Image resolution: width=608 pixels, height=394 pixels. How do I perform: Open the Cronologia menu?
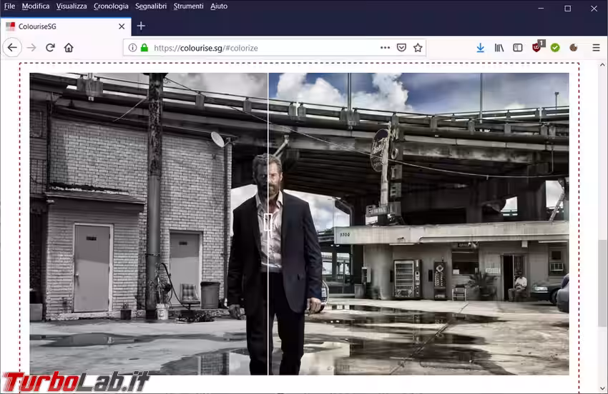[x=111, y=6]
